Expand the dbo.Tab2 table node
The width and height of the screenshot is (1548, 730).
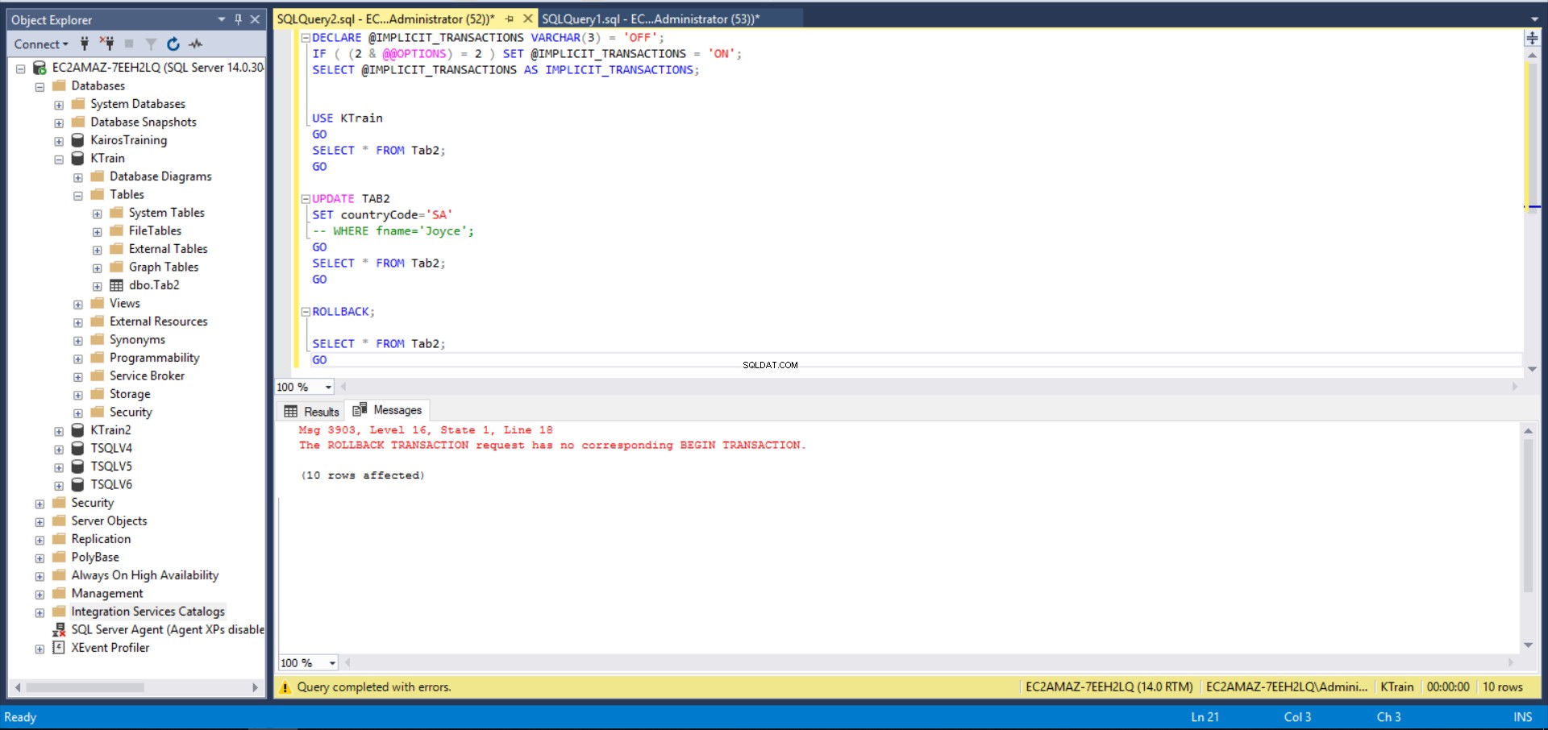coord(97,286)
